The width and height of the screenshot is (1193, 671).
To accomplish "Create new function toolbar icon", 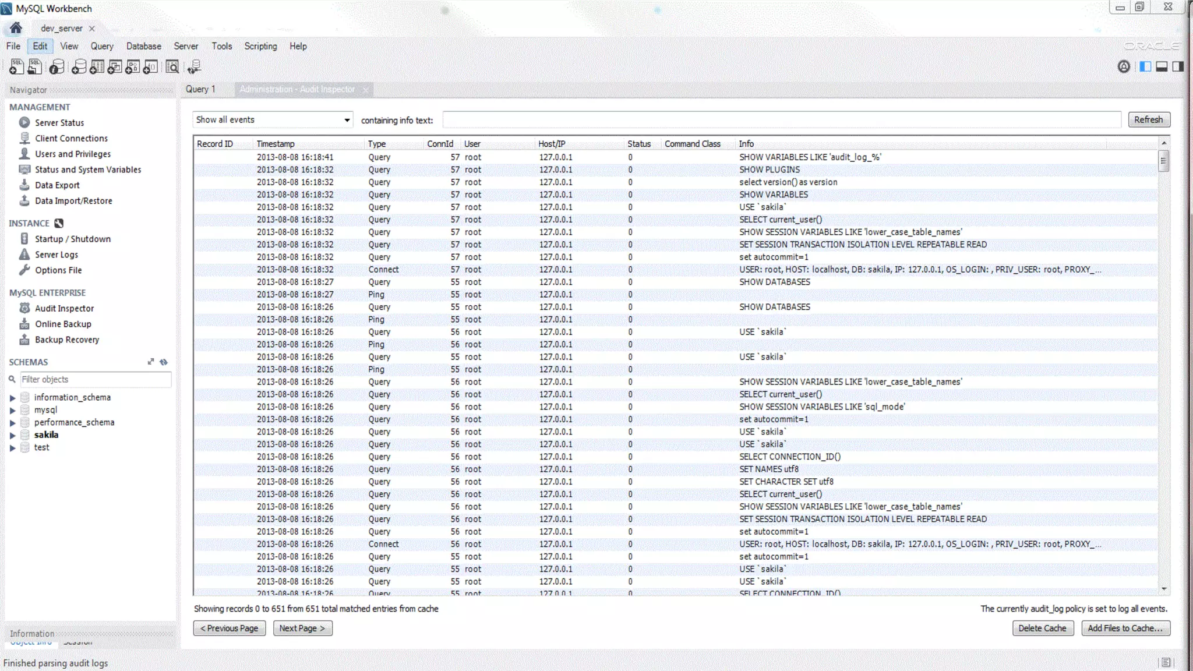I will point(150,67).
